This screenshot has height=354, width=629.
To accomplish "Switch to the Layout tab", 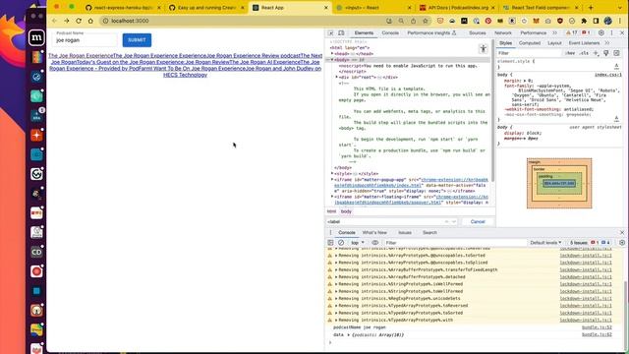I will click(x=554, y=43).
